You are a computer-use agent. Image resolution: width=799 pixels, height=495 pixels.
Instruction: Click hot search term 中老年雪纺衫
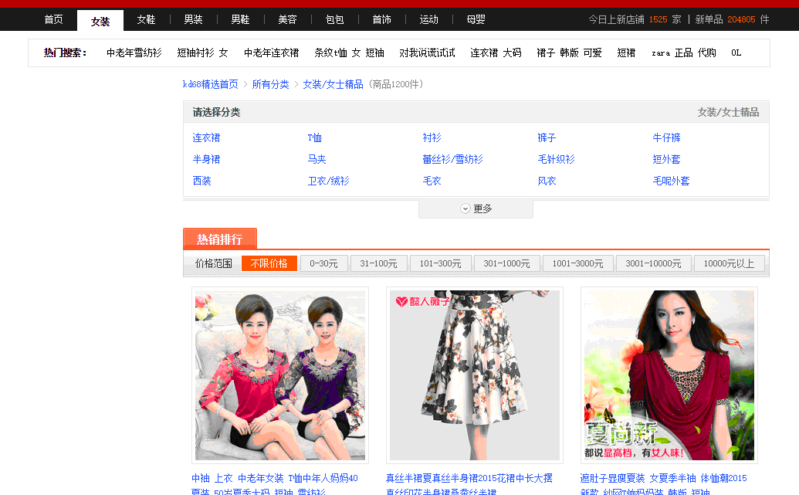(134, 53)
